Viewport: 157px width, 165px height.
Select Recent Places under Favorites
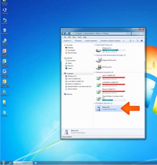tap(71, 53)
